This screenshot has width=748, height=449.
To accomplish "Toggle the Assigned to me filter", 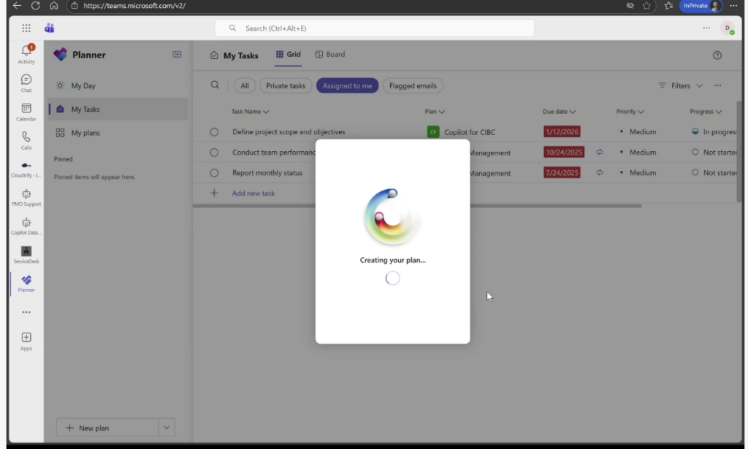I will [347, 86].
